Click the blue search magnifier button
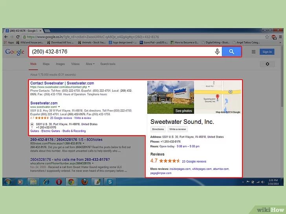Viewport: 286px width, 214px height. (x=232, y=52)
